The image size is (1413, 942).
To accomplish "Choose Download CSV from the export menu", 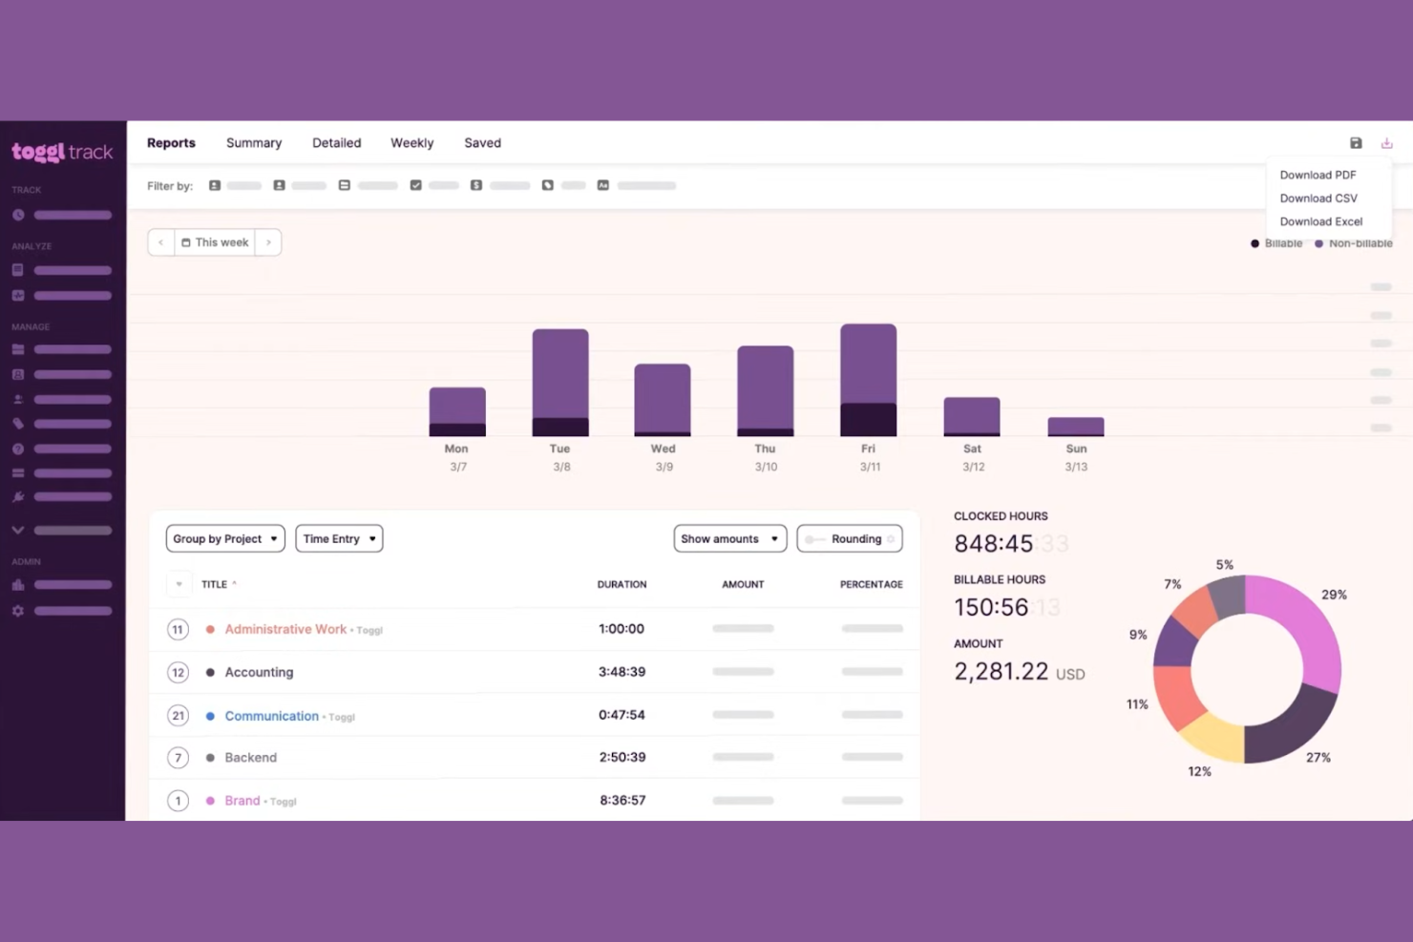I will [x=1318, y=198].
